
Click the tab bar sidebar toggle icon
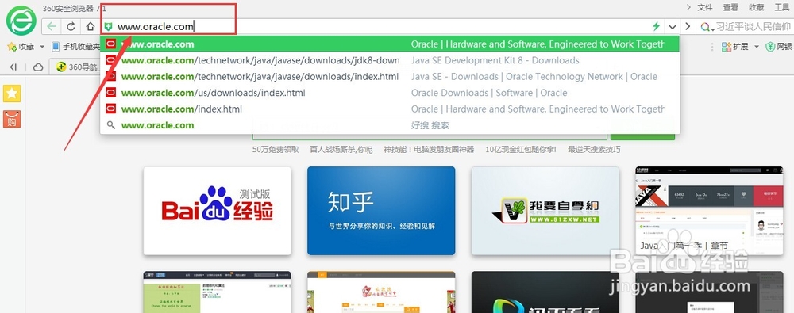click(x=13, y=67)
